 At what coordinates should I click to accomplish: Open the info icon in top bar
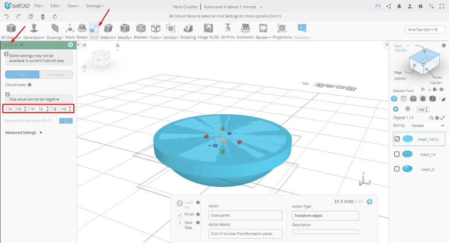pos(420,6)
